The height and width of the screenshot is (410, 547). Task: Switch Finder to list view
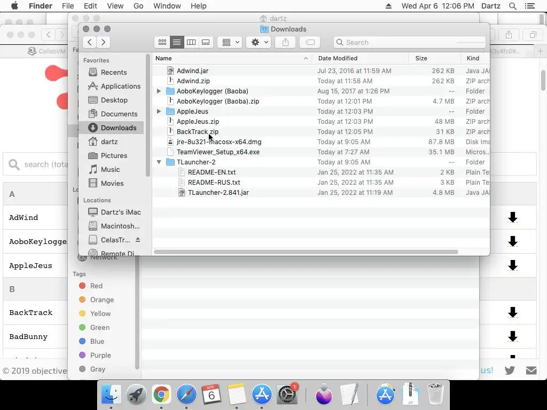(x=177, y=42)
